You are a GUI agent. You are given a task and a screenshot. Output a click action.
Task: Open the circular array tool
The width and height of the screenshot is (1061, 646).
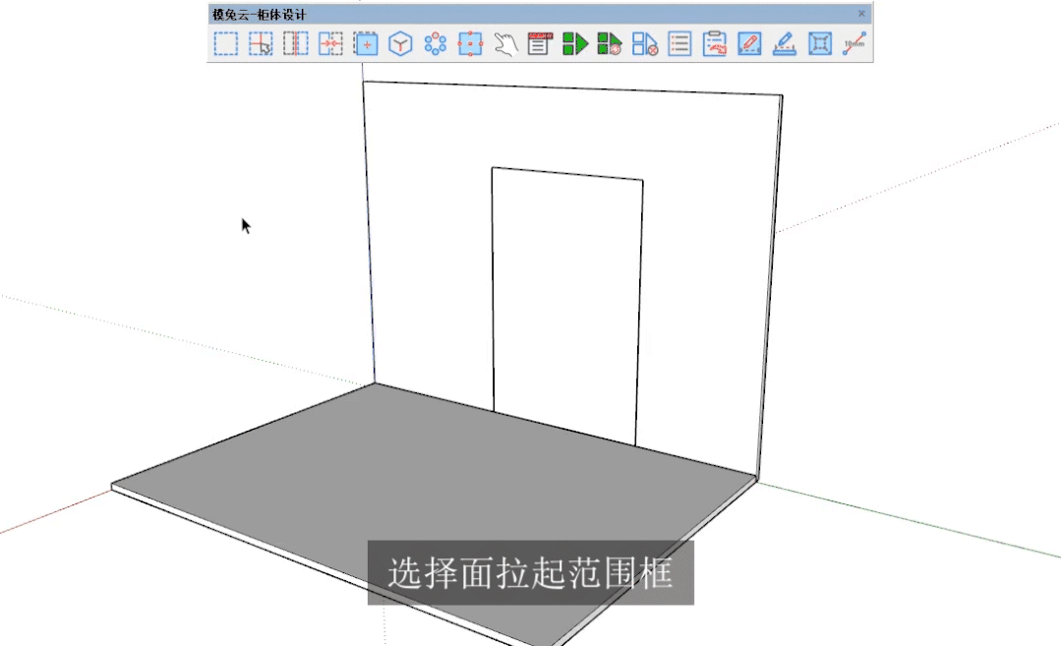pos(436,43)
